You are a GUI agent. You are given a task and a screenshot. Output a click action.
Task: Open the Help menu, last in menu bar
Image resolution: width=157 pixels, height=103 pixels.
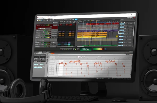(x=52, y=18)
